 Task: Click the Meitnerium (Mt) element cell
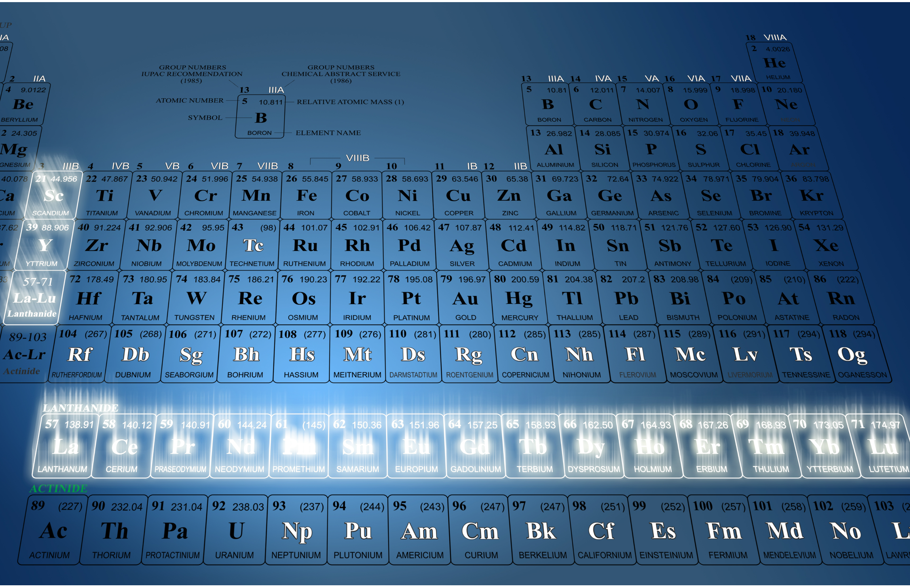tap(357, 354)
